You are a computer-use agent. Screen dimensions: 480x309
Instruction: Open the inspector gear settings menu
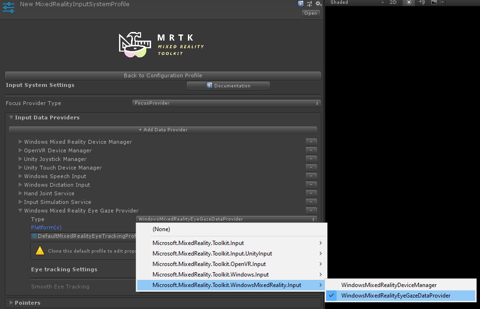[318, 4]
